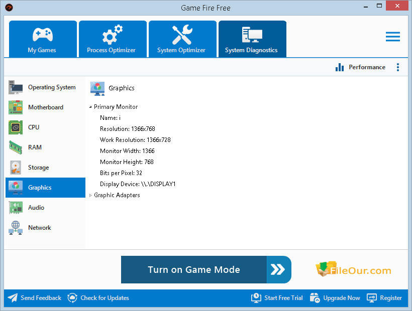This screenshot has height=311, width=412.
Task: Click the game controller icon
Action: (43, 35)
